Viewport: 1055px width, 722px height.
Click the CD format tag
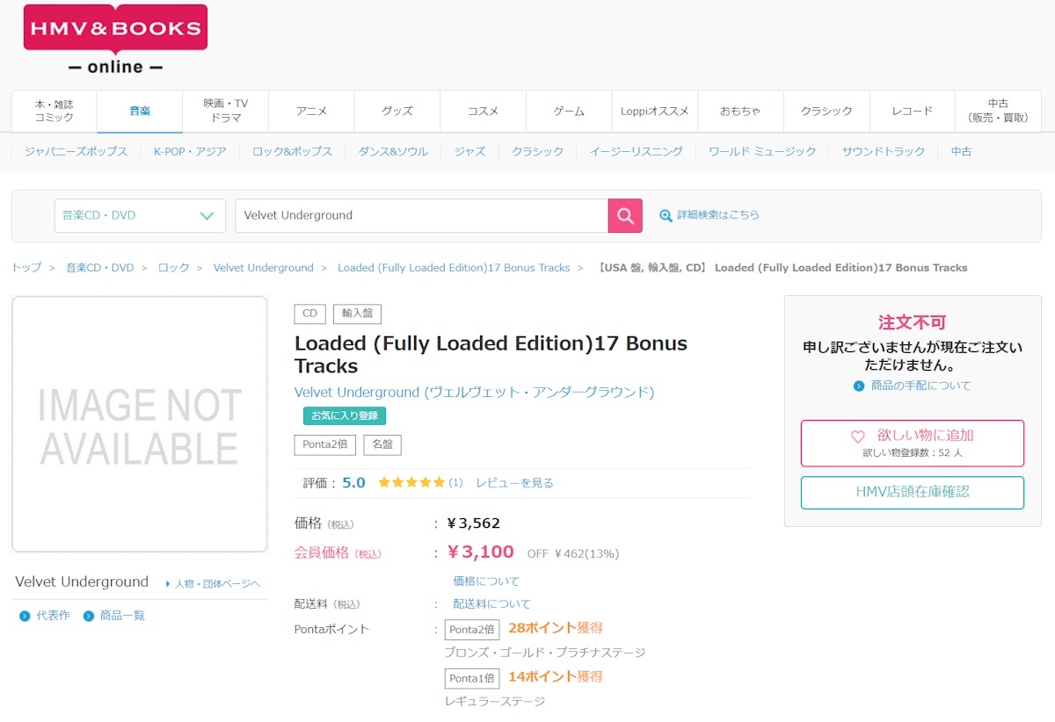point(309,314)
